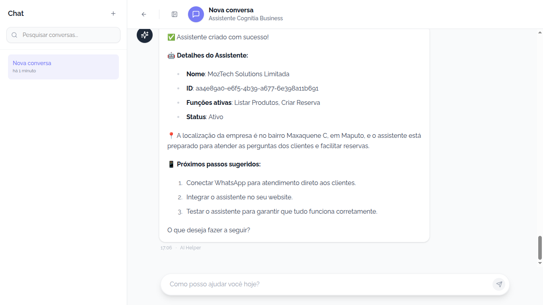Screen dimensions: 543x305
Task: Start a new chat with plus icon
Action: [x=113, y=14]
